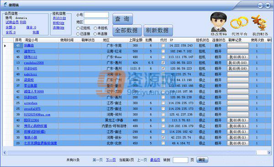Image resolution: width=274 pixels, height=167 pixels.
Task: Click the row selector arrow beside row 45
Action: point(5,46)
